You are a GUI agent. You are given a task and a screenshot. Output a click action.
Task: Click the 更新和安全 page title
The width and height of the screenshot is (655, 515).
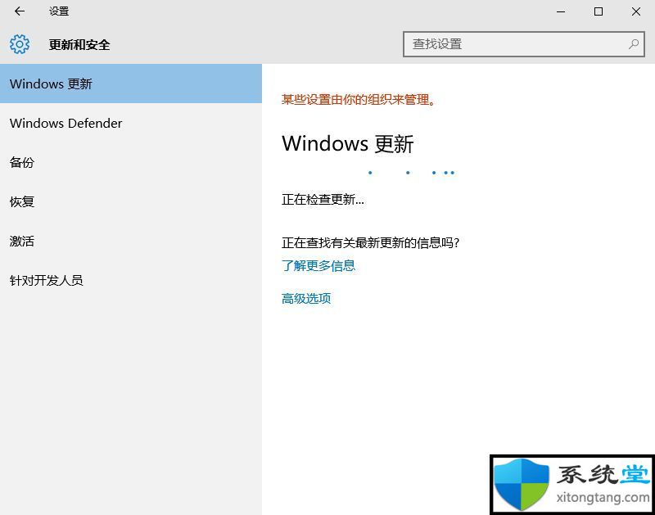coord(79,44)
